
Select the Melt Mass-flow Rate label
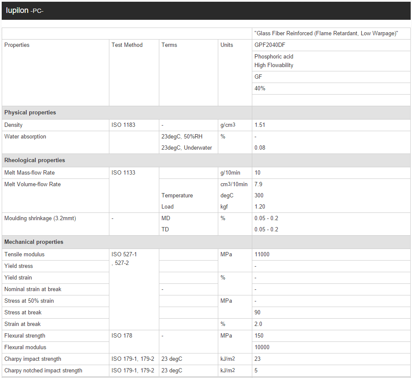point(29,172)
